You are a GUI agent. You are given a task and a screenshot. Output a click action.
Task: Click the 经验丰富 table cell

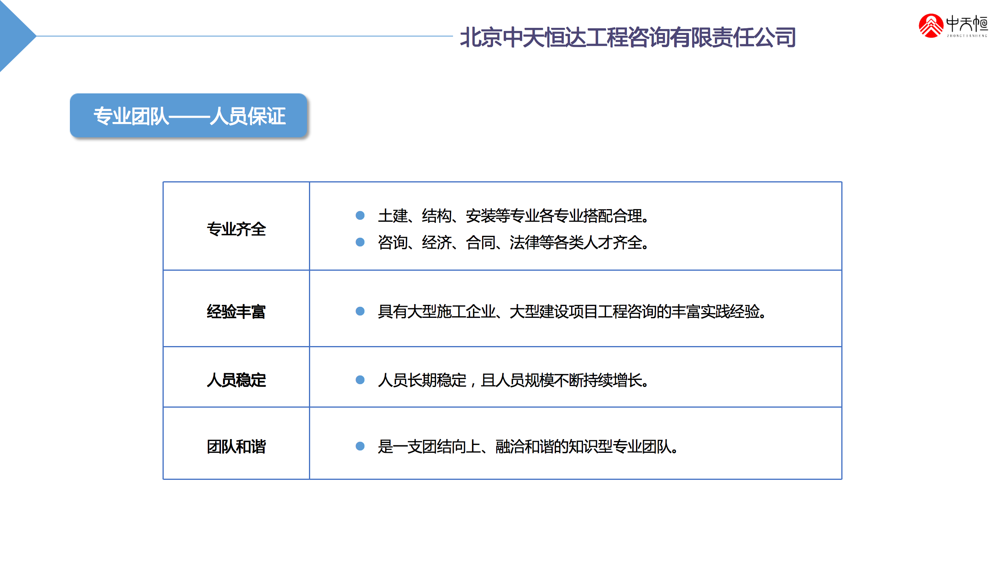click(236, 308)
